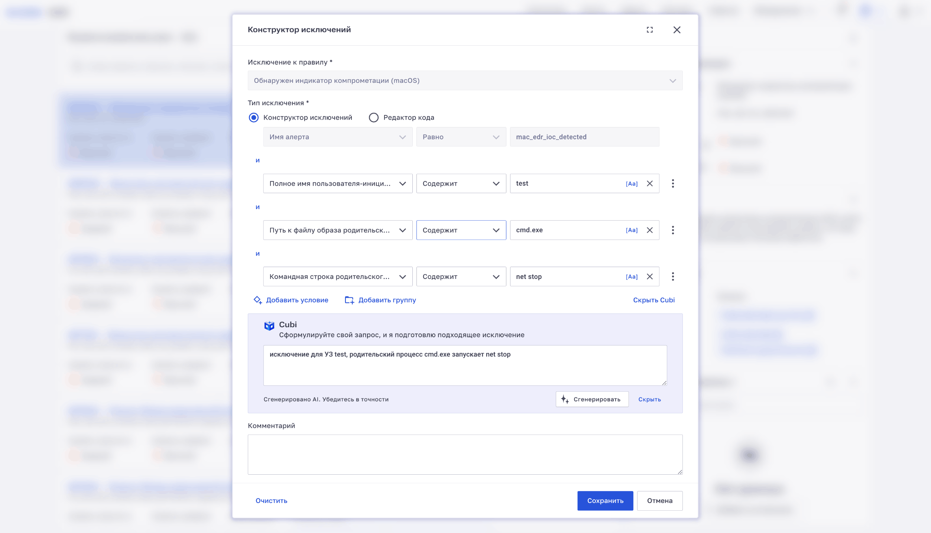Screen dimensions: 931x533
Task: Select Редактор кода radio button
Action: pyautogui.click(x=374, y=118)
